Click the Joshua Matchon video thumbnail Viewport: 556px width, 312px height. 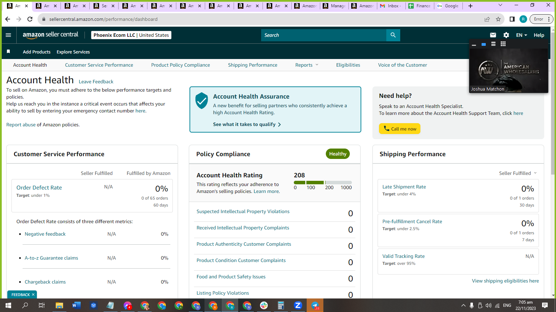509,70
